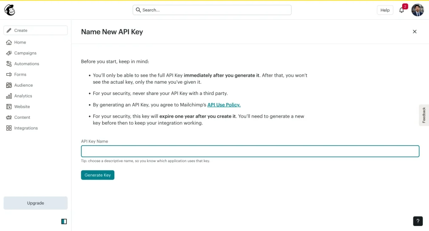Select the Automations icon in the sidebar

point(9,64)
